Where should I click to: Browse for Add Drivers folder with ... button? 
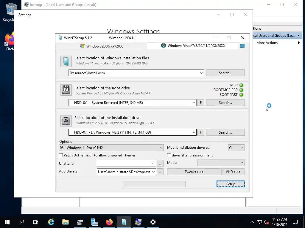[160, 172]
